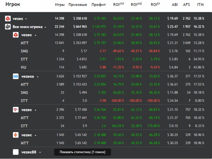This screenshot has width=212, height=159.
Task: Click the white square icon beside vezec88
Action: point(16,152)
